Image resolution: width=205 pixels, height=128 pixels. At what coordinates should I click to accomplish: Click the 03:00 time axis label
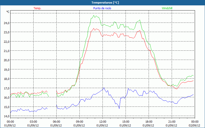[33, 122]
